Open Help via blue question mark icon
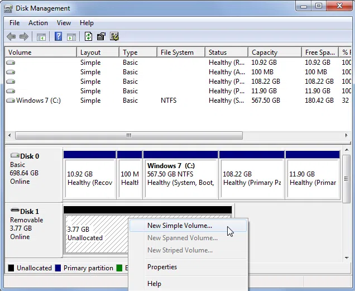Screen dimensions: 355x291 click(x=58, y=37)
